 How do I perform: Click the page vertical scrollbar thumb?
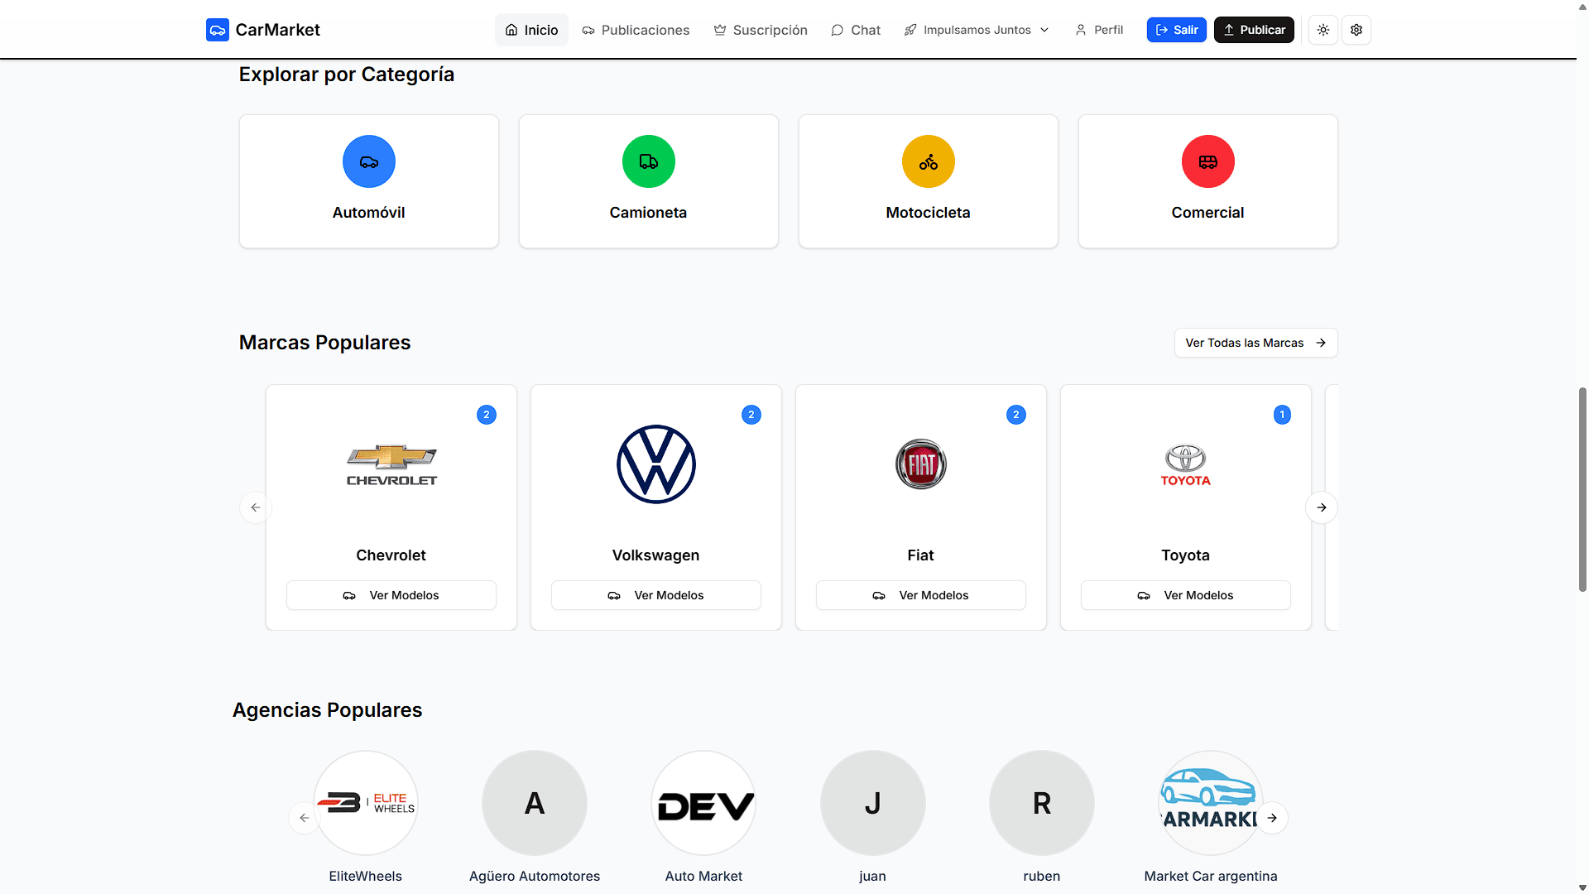(x=1582, y=488)
